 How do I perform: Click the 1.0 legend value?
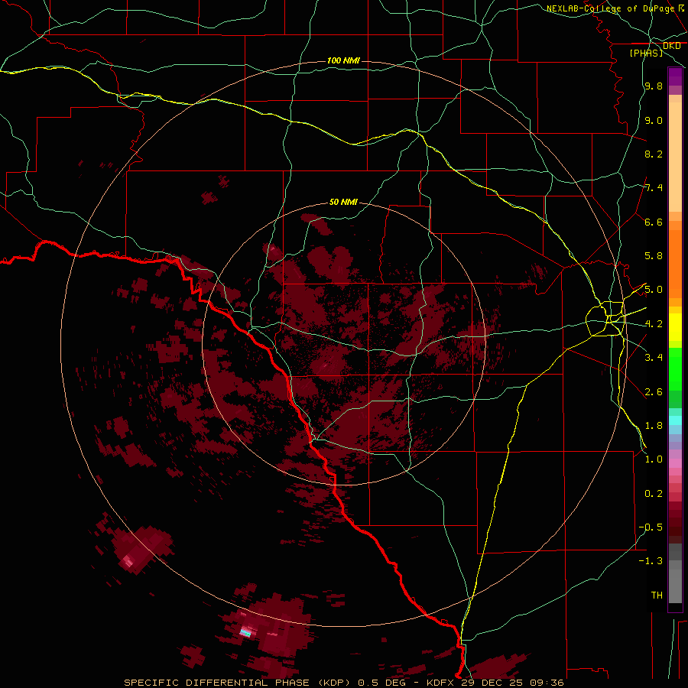pos(654,459)
